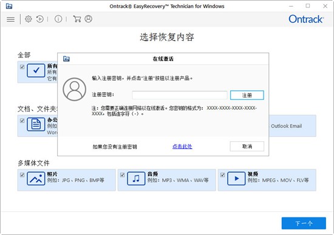Click the 注册密钥 field label
Image resolution: width=334 pixels, height=235 pixels.
click(103, 94)
